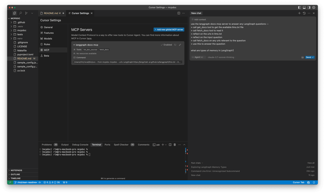
Task: Edit the langgraph-docs-mcp server pencil icon
Action: point(180,45)
